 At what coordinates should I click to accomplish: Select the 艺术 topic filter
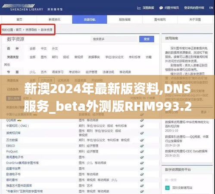(44, 72)
